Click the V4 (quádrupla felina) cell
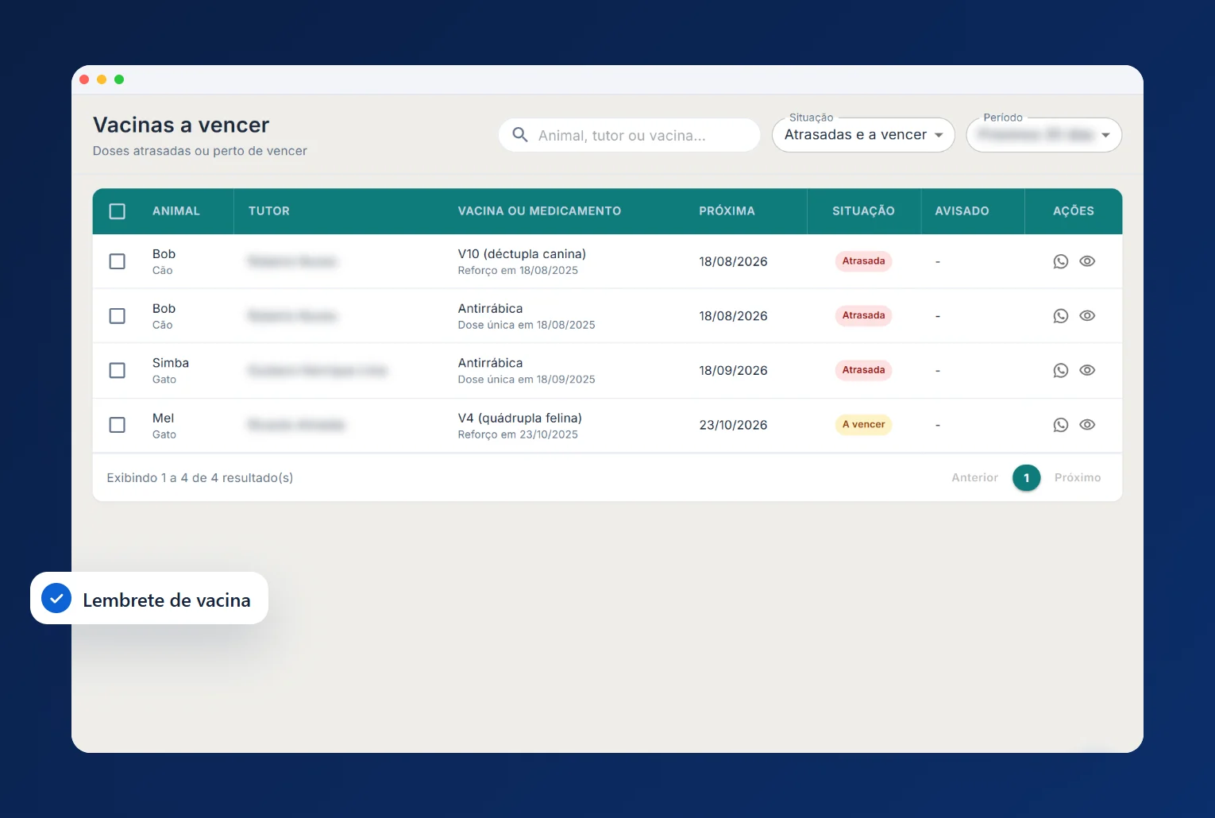Image resolution: width=1215 pixels, height=818 pixels. click(520, 419)
